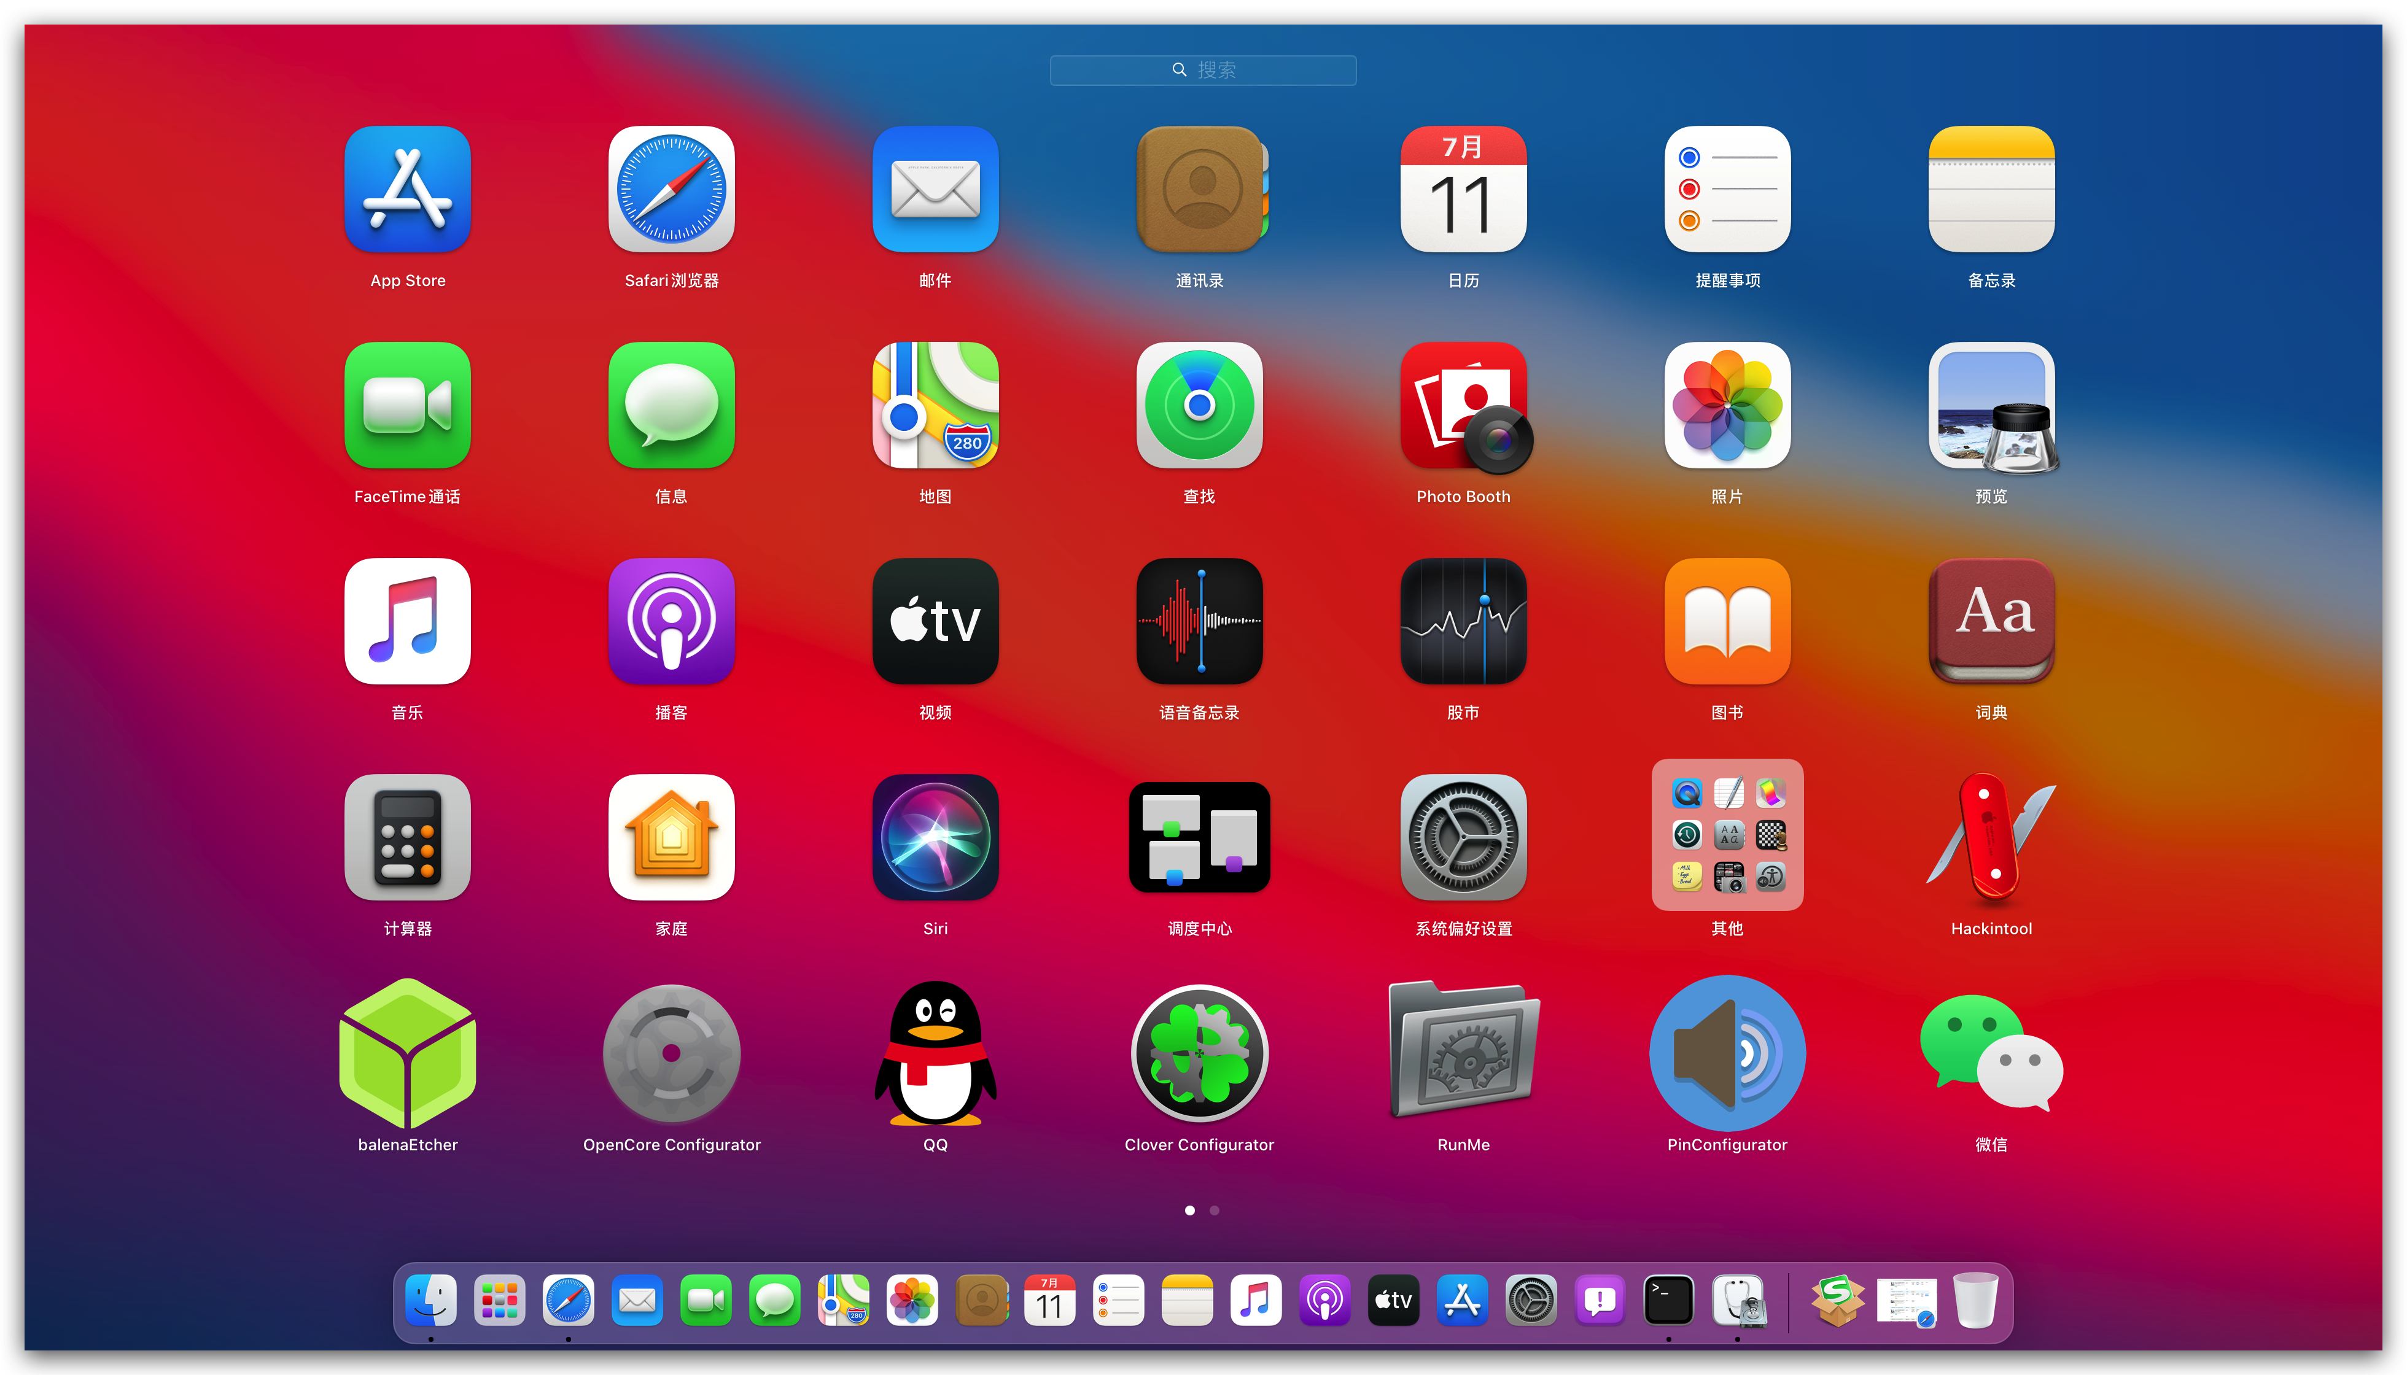Open the 词典 Dictionary app
This screenshot has width=2407, height=1375.
tap(1991, 621)
